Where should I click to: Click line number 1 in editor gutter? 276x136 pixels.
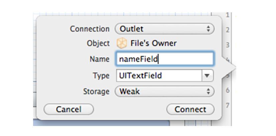(228, 15)
